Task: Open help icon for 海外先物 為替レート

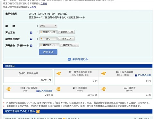Action: pyautogui.click(x=31, y=46)
